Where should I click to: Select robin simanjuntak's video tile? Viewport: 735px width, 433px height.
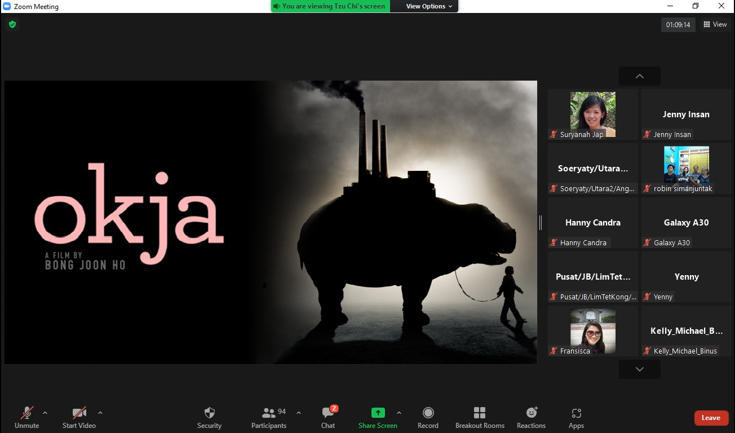tap(686, 169)
